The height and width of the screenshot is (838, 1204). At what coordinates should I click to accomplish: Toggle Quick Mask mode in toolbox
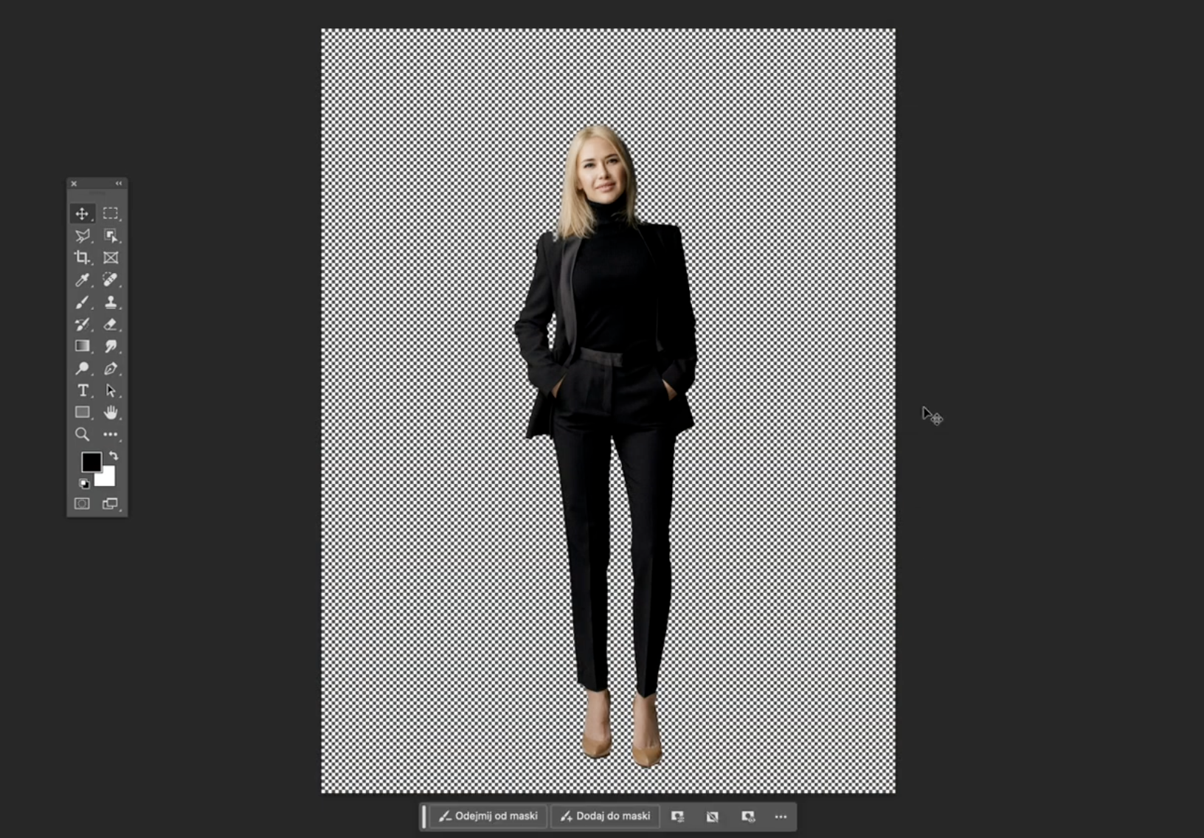coord(82,504)
